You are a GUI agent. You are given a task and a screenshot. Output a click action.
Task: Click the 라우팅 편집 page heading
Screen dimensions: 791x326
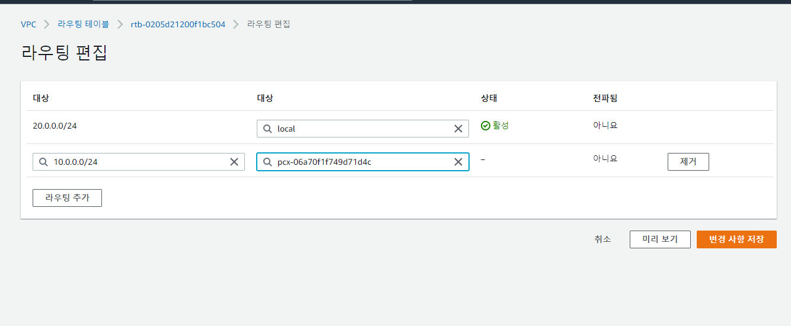pos(64,53)
